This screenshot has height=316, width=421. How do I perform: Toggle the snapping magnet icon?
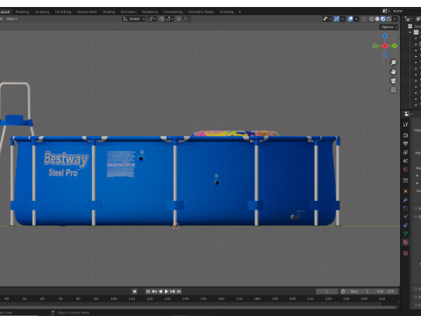pos(161,18)
